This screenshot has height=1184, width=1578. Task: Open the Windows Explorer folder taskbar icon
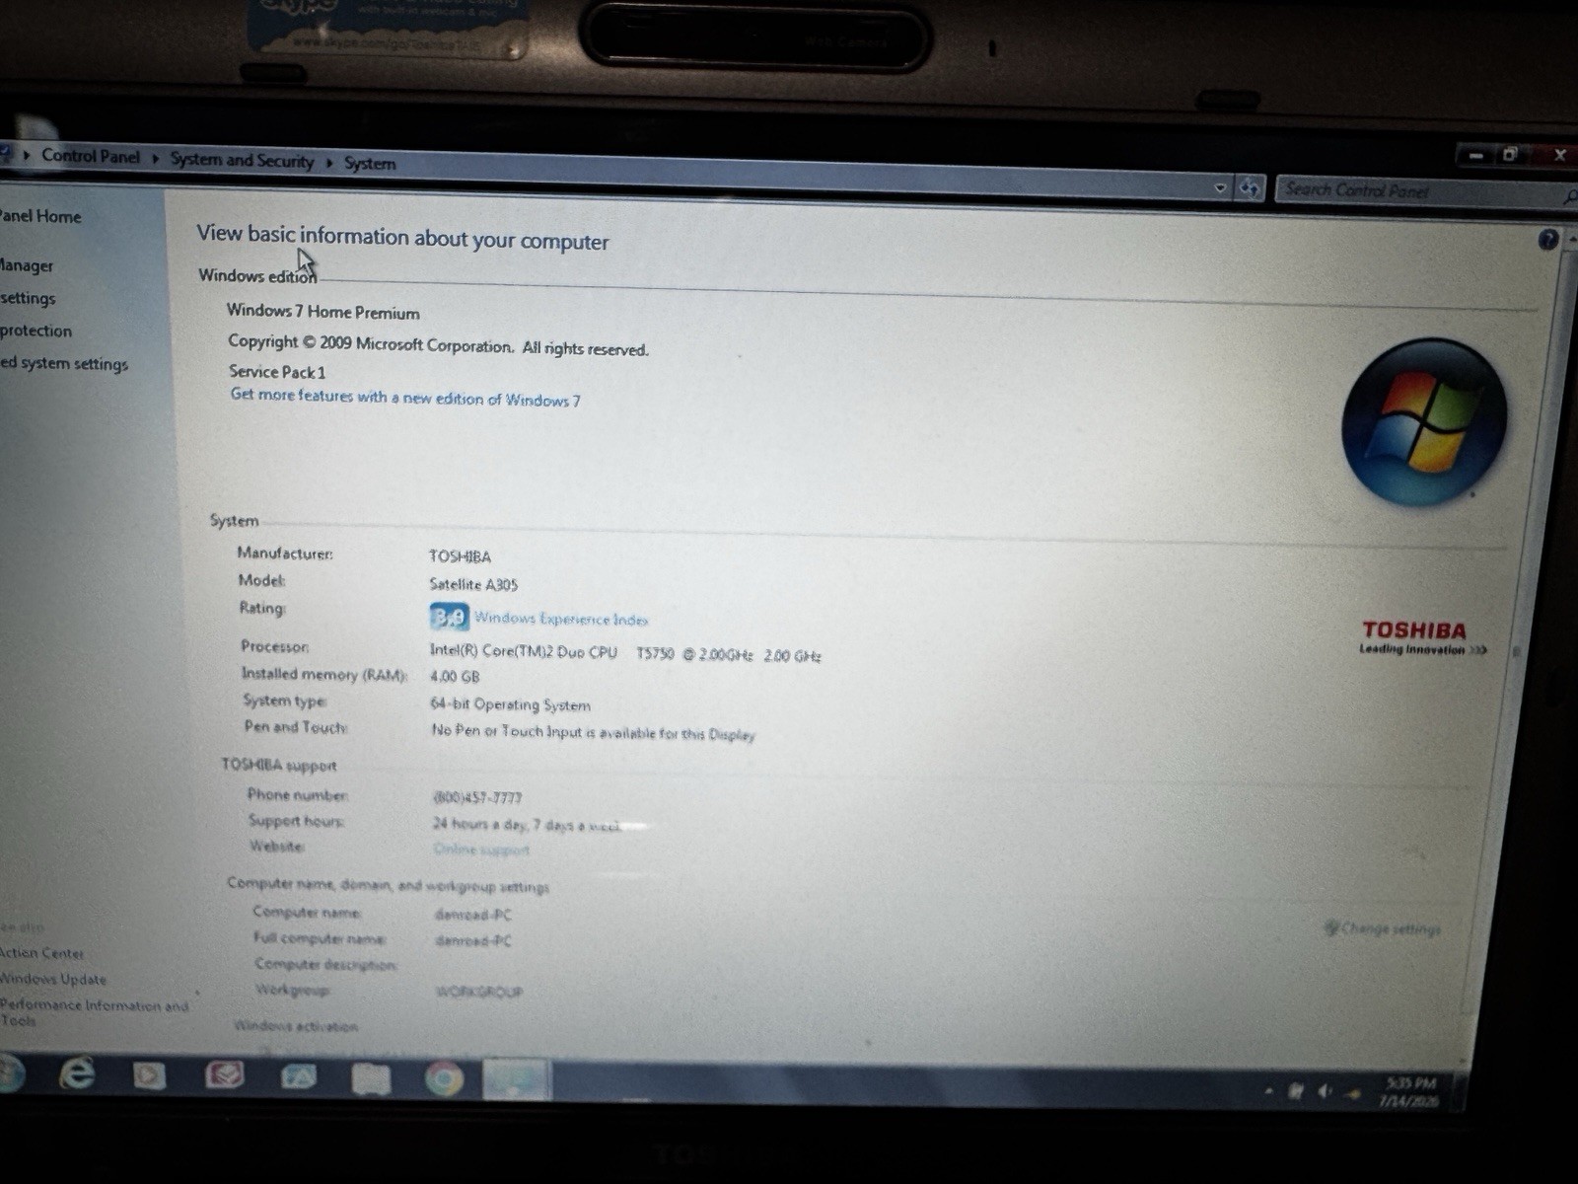371,1077
